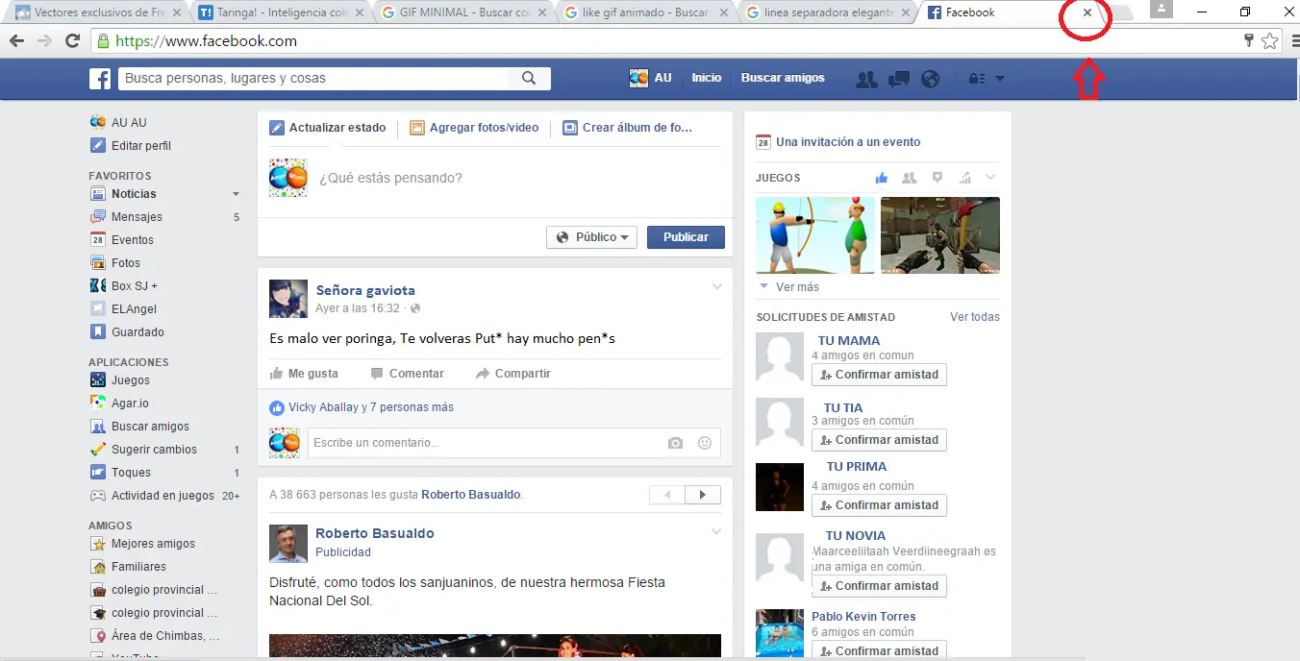Open Toques in left sidebar
This screenshot has width=1300, height=661.
point(131,473)
